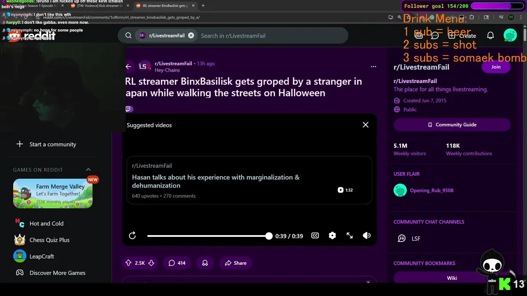
Task: Click the Grammarly extension icon
Action: [432, 17]
